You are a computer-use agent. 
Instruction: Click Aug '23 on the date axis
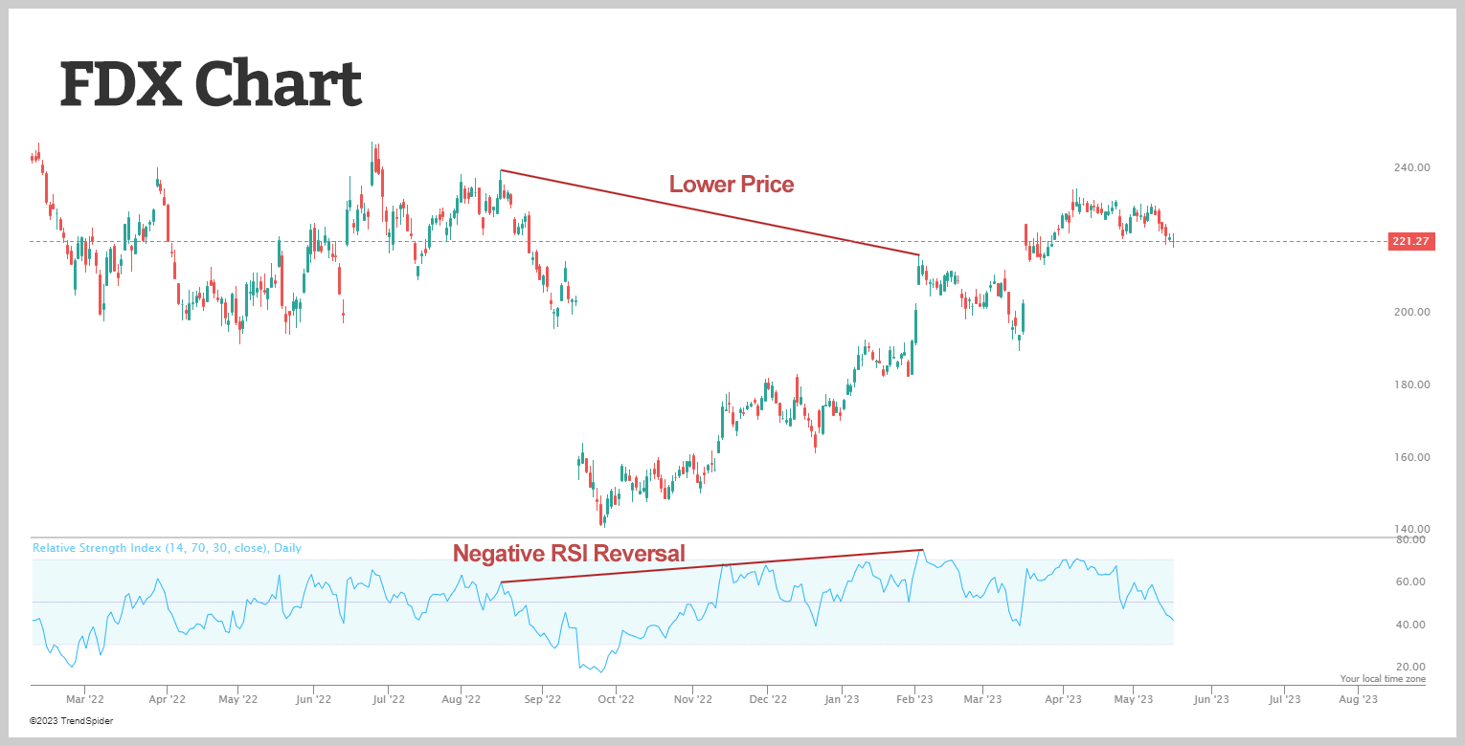(x=1357, y=699)
